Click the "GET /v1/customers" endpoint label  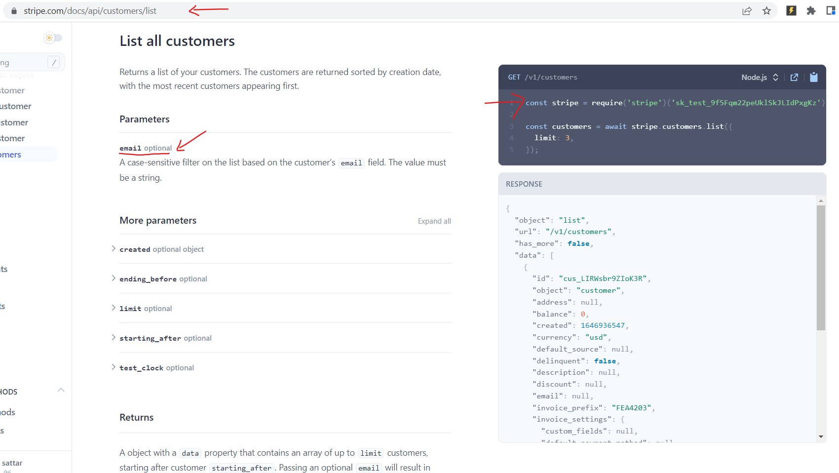pos(542,77)
